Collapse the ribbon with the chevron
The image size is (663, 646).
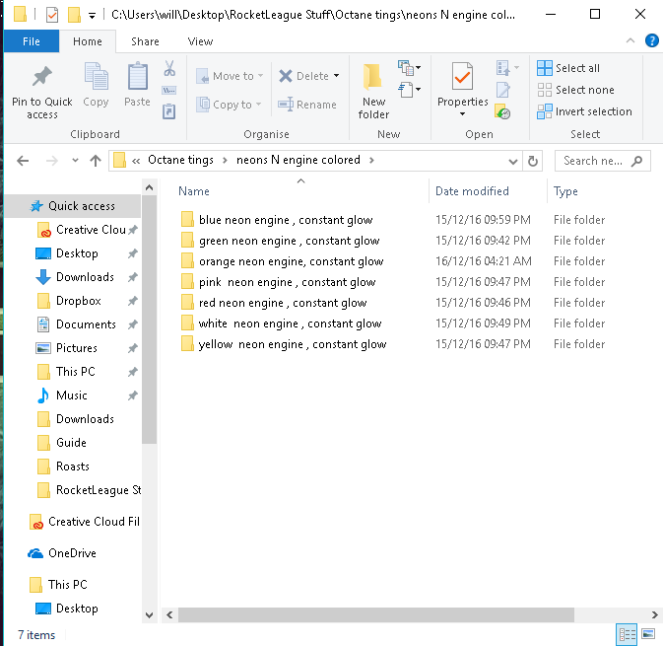pos(630,40)
